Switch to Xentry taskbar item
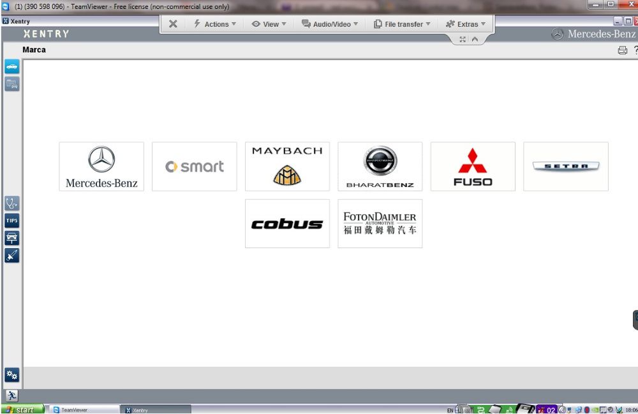Viewport: 638px width, 414px height. pyautogui.click(x=156, y=410)
